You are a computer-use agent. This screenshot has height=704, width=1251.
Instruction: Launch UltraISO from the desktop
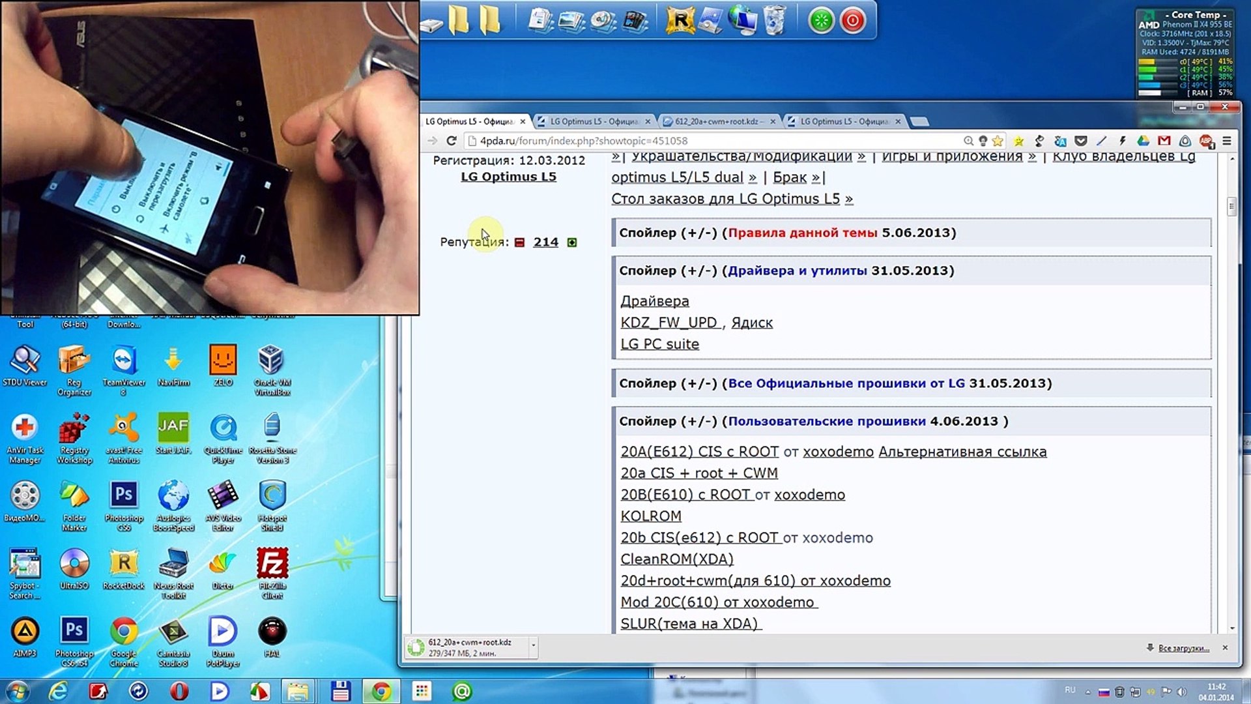[74, 568]
